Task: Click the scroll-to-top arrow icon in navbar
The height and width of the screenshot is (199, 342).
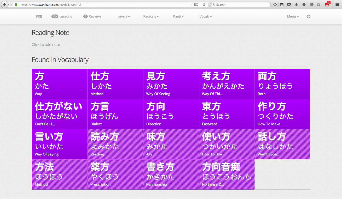Action: coord(309,16)
